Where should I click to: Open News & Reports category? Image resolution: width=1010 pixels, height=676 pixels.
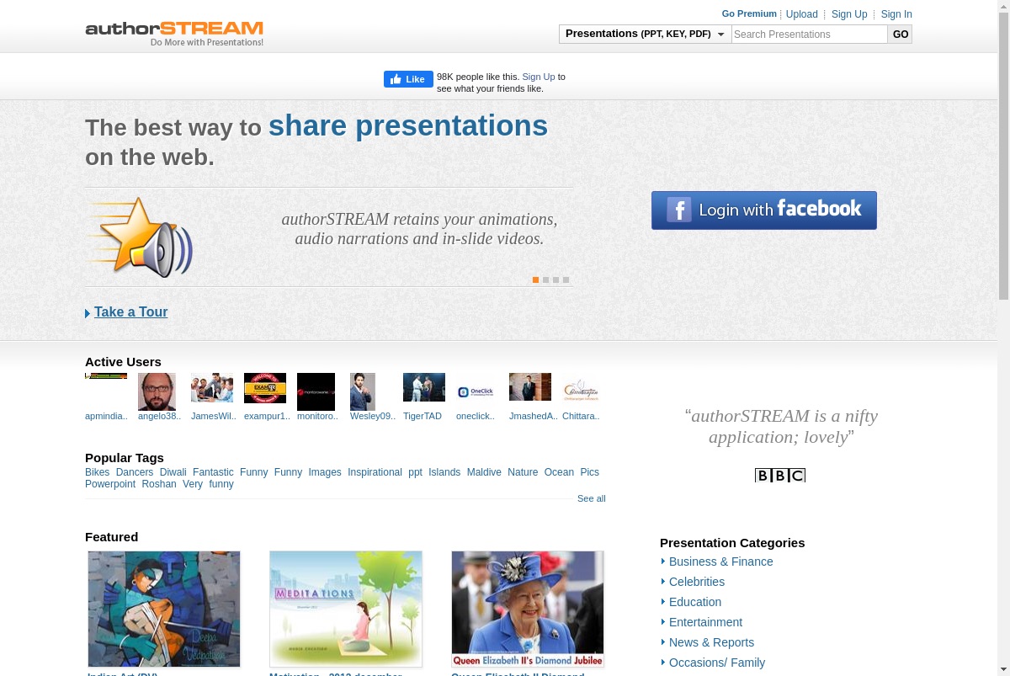point(711,642)
